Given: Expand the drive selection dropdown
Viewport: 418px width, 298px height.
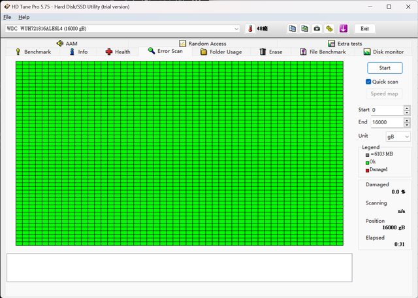Looking at the screenshot, I should [236, 29].
